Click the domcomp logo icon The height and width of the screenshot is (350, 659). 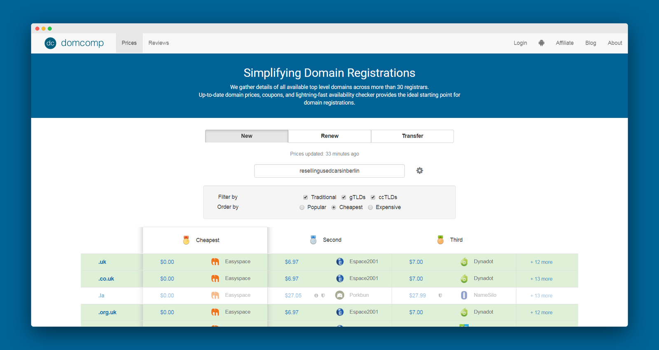click(50, 43)
